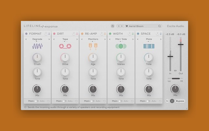
Task: Click the Lo-Hi frequency range slider
Action: click(x=175, y=79)
